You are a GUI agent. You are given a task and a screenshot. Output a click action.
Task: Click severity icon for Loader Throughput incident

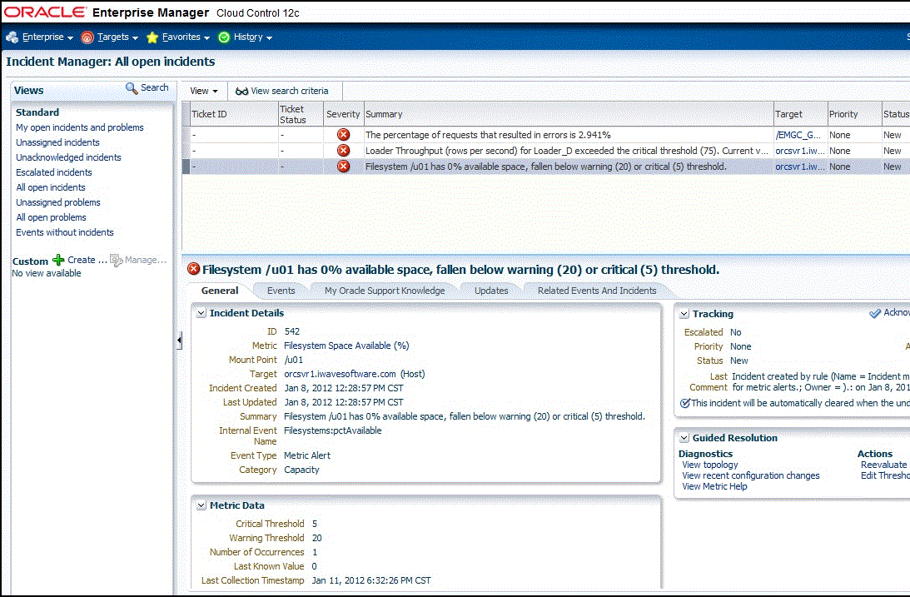[344, 151]
